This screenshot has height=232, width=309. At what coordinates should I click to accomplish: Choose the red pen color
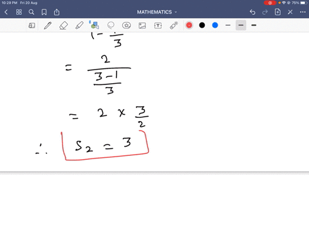[189, 25]
